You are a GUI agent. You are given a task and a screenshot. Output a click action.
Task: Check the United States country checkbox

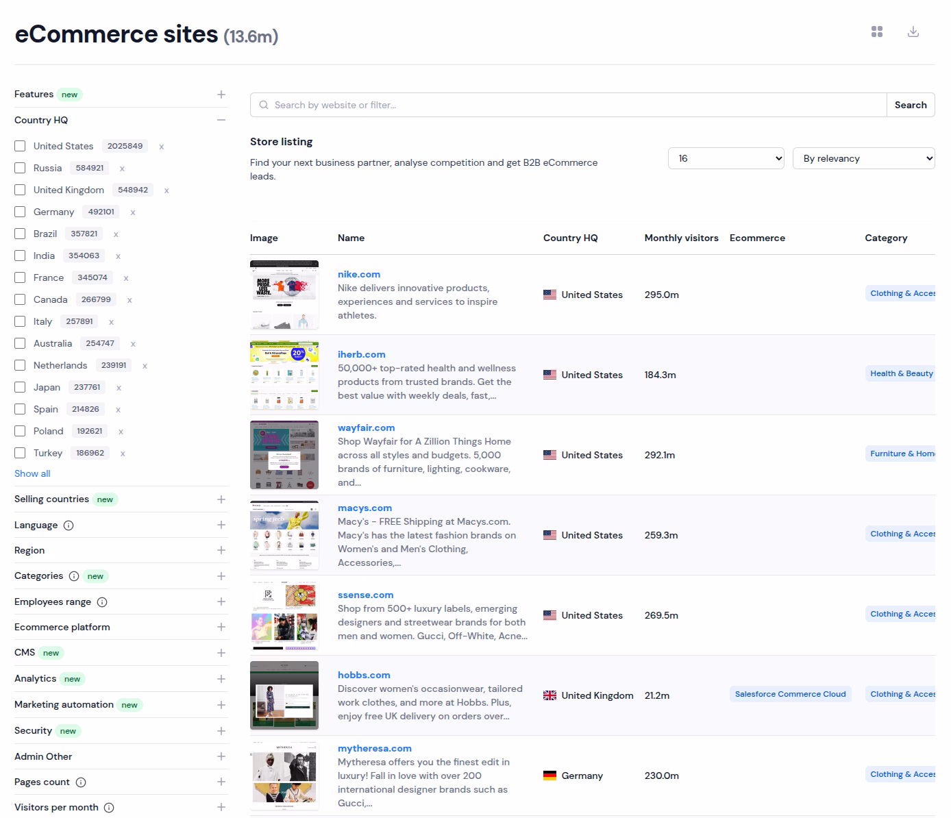click(20, 146)
